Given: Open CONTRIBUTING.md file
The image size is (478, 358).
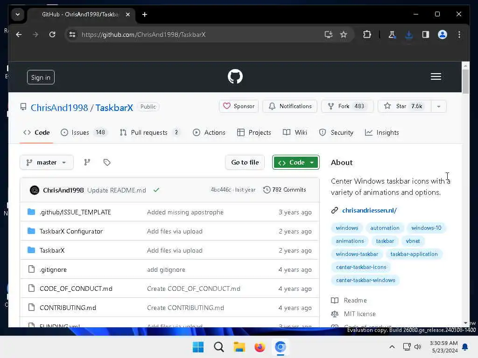Looking at the screenshot, I should (68, 308).
